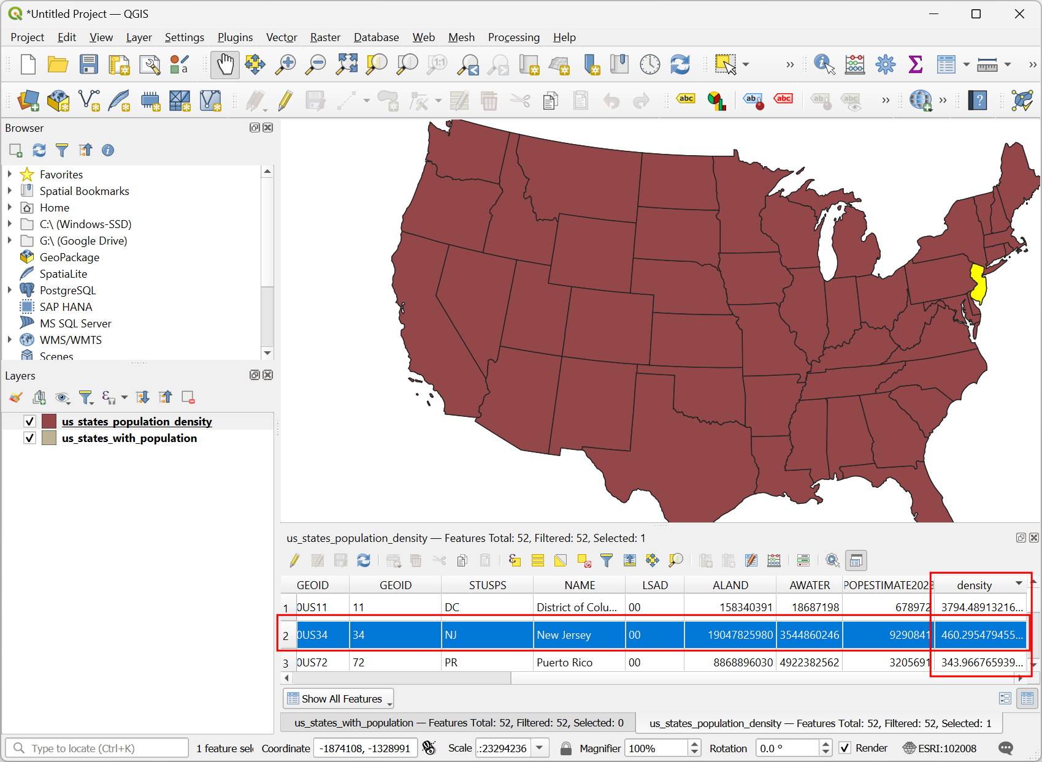Uncheck the us_states_population_density layer visibility
Screen dimensions: 1042x762
[29, 421]
